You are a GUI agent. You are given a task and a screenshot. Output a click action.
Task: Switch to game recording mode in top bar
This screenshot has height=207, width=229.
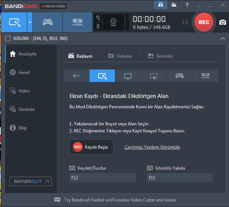pyautogui.click(x=48, y=22)
